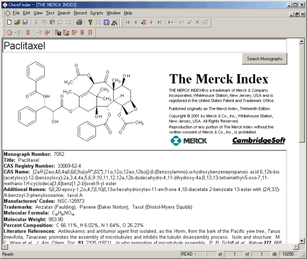Click the CAS number 33069-62-4
This screenshot has width=307, height=259.
(x=69, y=166)
